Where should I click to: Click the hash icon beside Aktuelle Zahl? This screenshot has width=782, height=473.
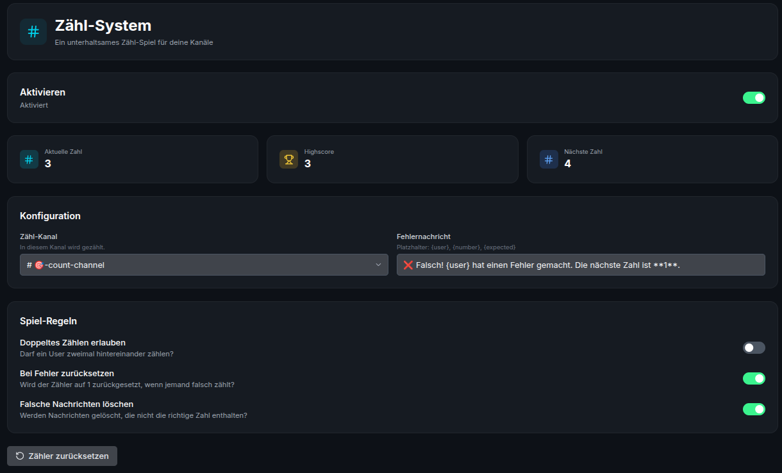point(29,159)
